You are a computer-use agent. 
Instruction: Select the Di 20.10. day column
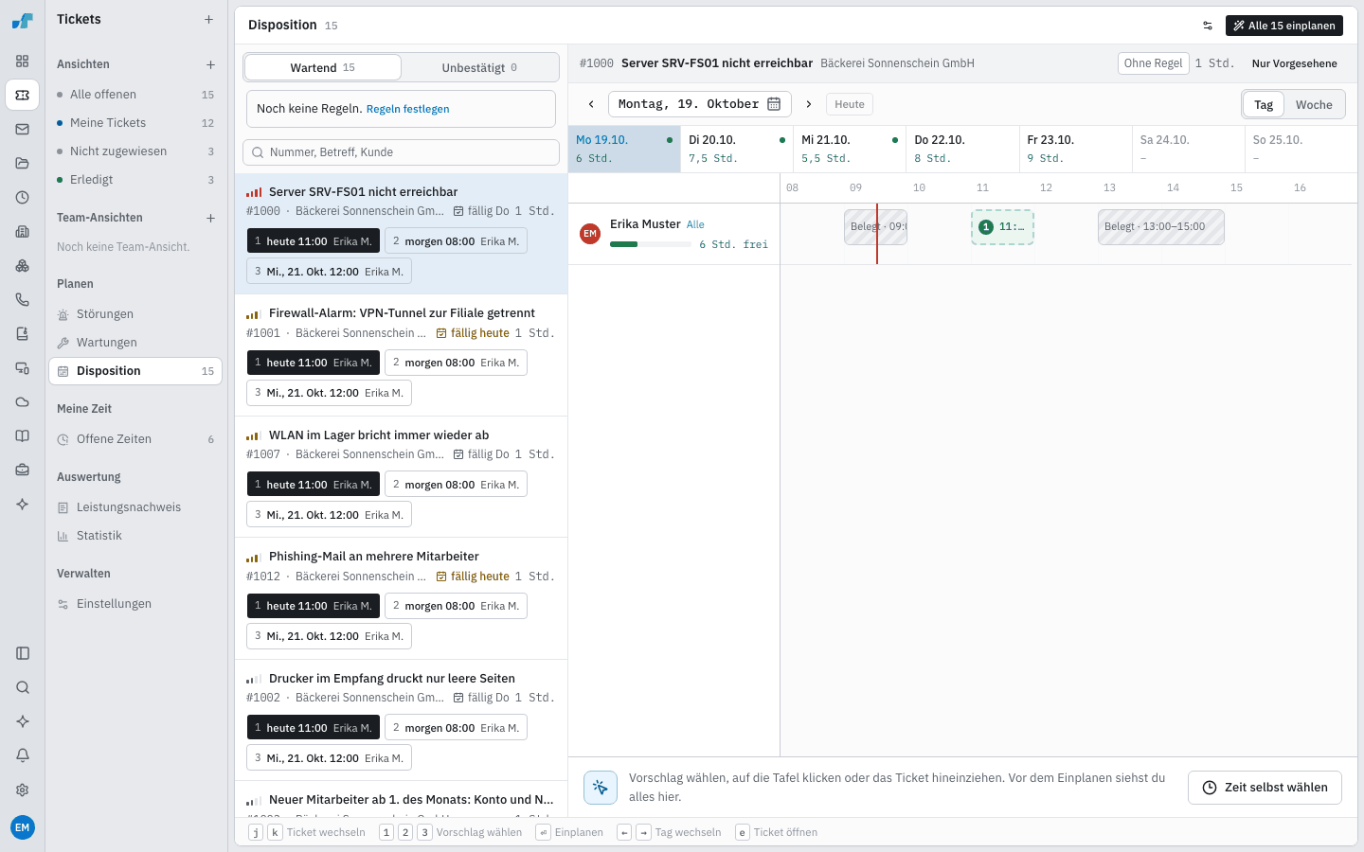[737, 149]
